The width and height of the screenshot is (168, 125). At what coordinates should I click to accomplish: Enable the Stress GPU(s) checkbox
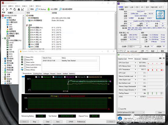click(x=25, y=70)
